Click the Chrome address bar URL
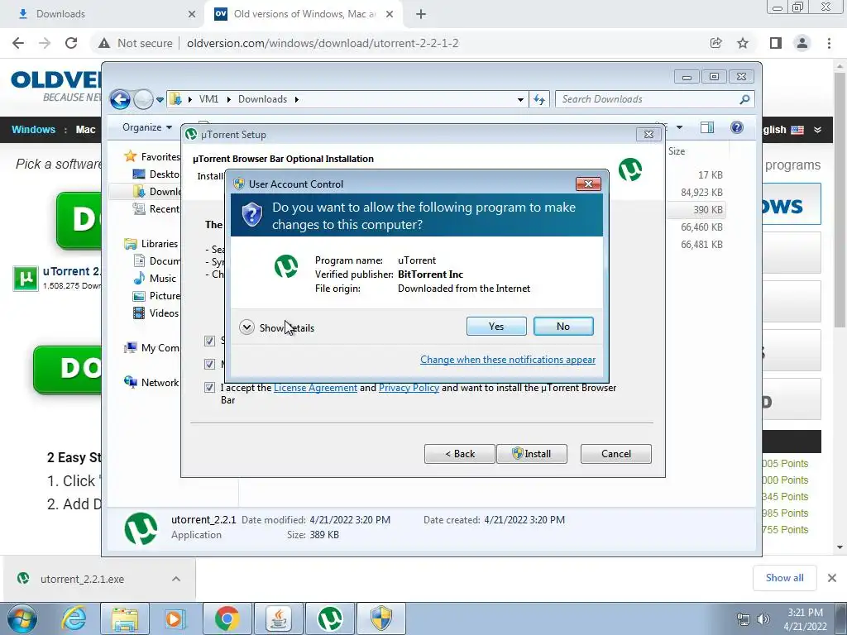The image size is (847, 635). (x=323, y=43)
